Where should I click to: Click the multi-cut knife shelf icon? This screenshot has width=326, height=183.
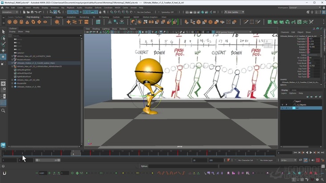246,22
